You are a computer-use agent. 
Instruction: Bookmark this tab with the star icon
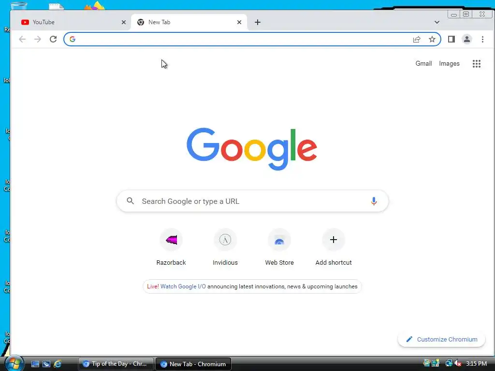pos(432,39)
